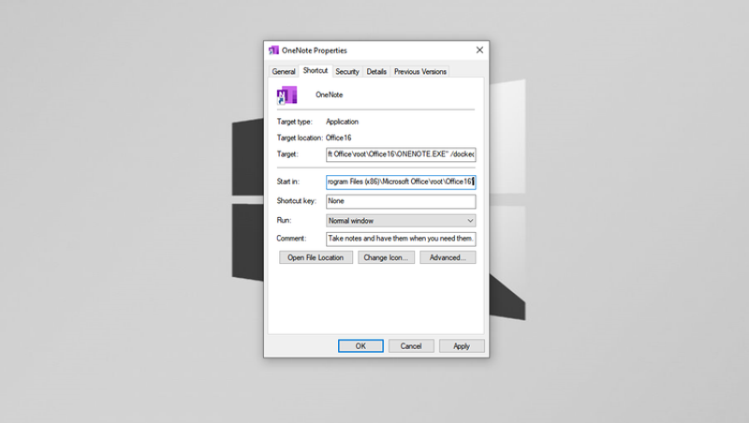The height and width of the screenshot is (423, 749).
Task: Click the Apply button
Action: [462, 345]
